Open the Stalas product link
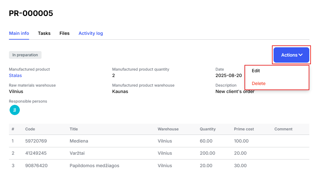Screen dimensions: 317x194 [15, 75]
